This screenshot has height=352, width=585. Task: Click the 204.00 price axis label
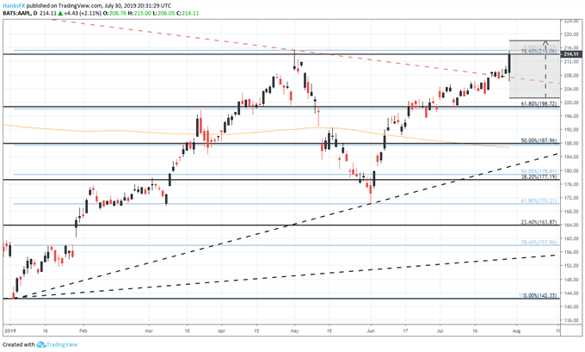[573, 89]
